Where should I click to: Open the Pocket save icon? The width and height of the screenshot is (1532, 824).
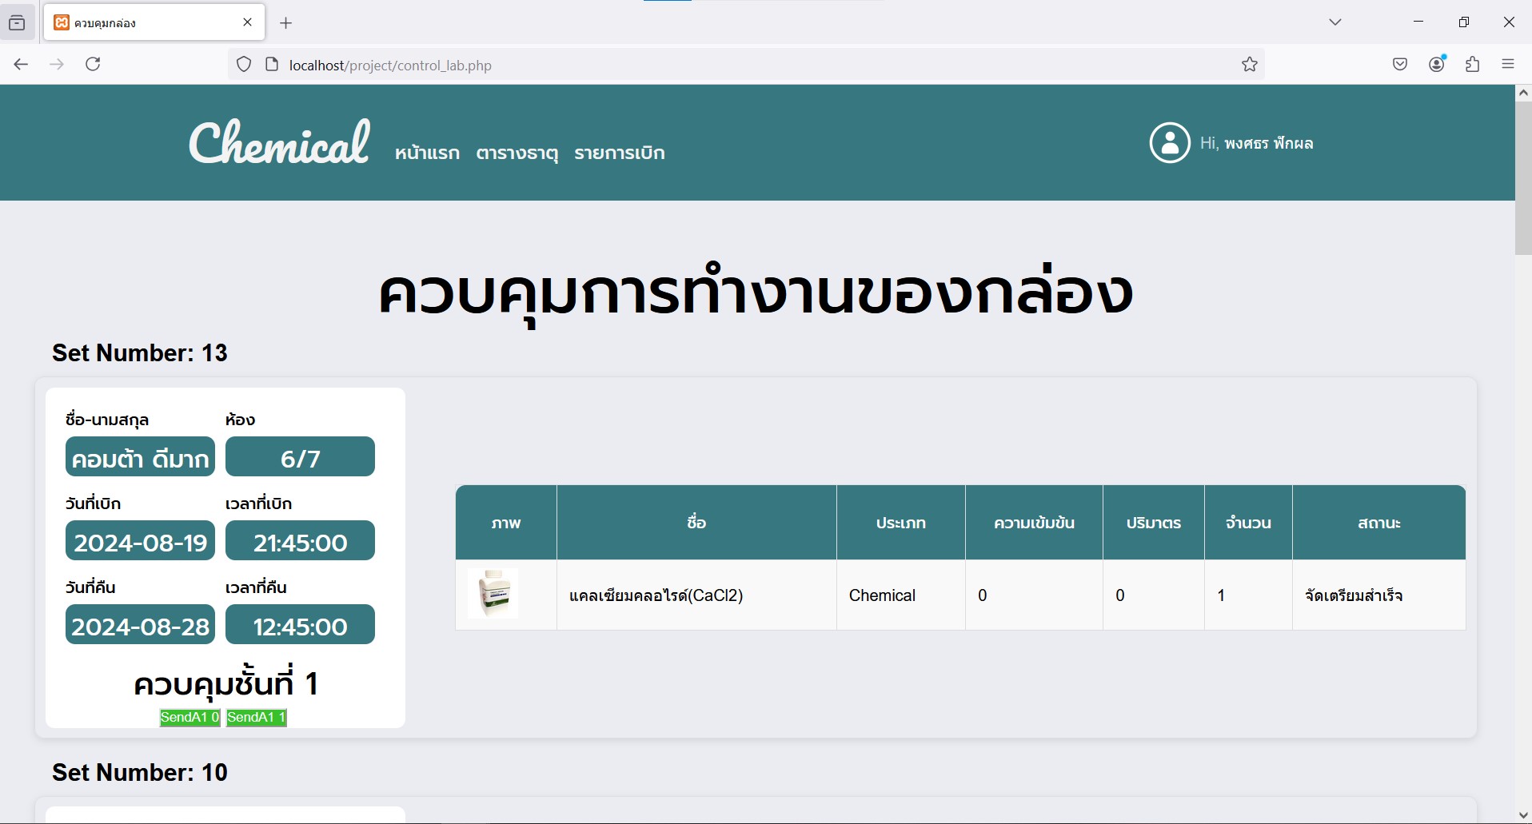[1400, 65]
